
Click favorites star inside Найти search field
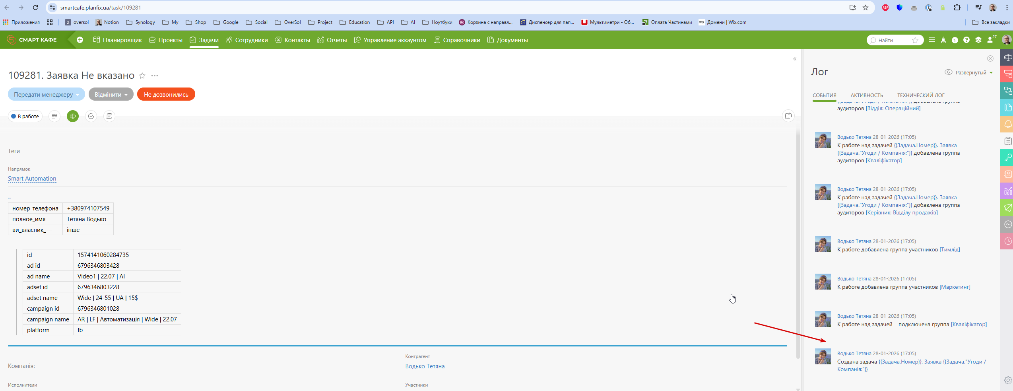pos(915,40)
